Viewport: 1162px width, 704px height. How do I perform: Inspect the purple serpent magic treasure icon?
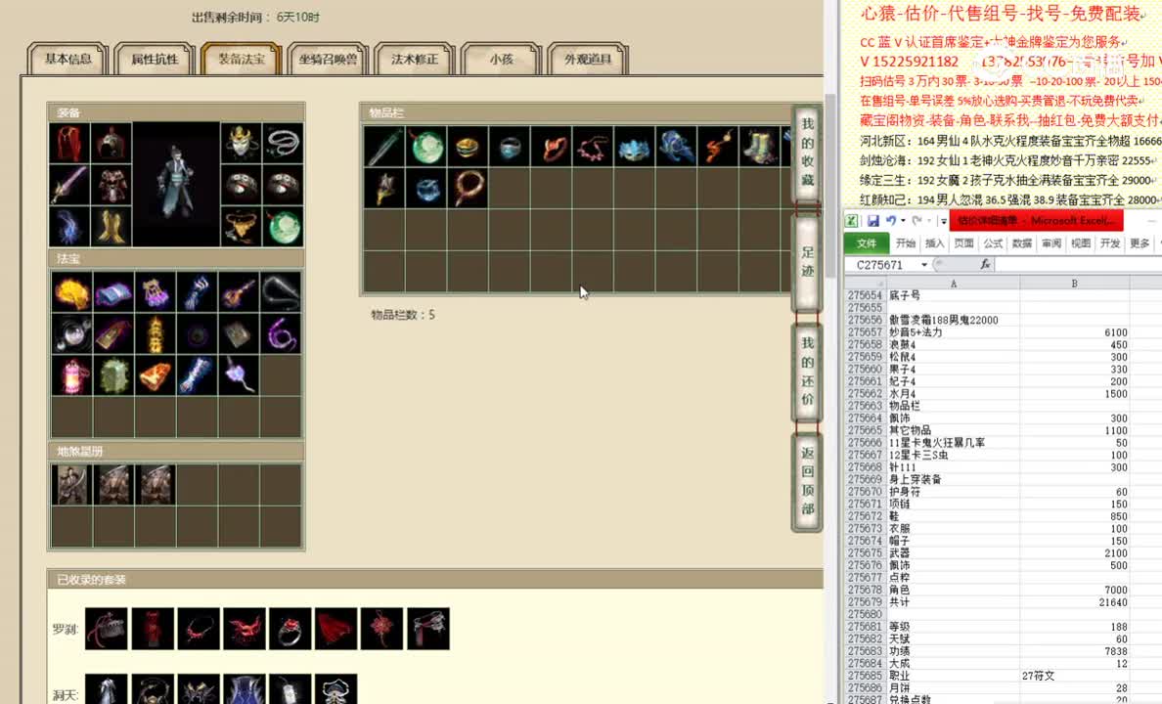[x=281, y=333]
